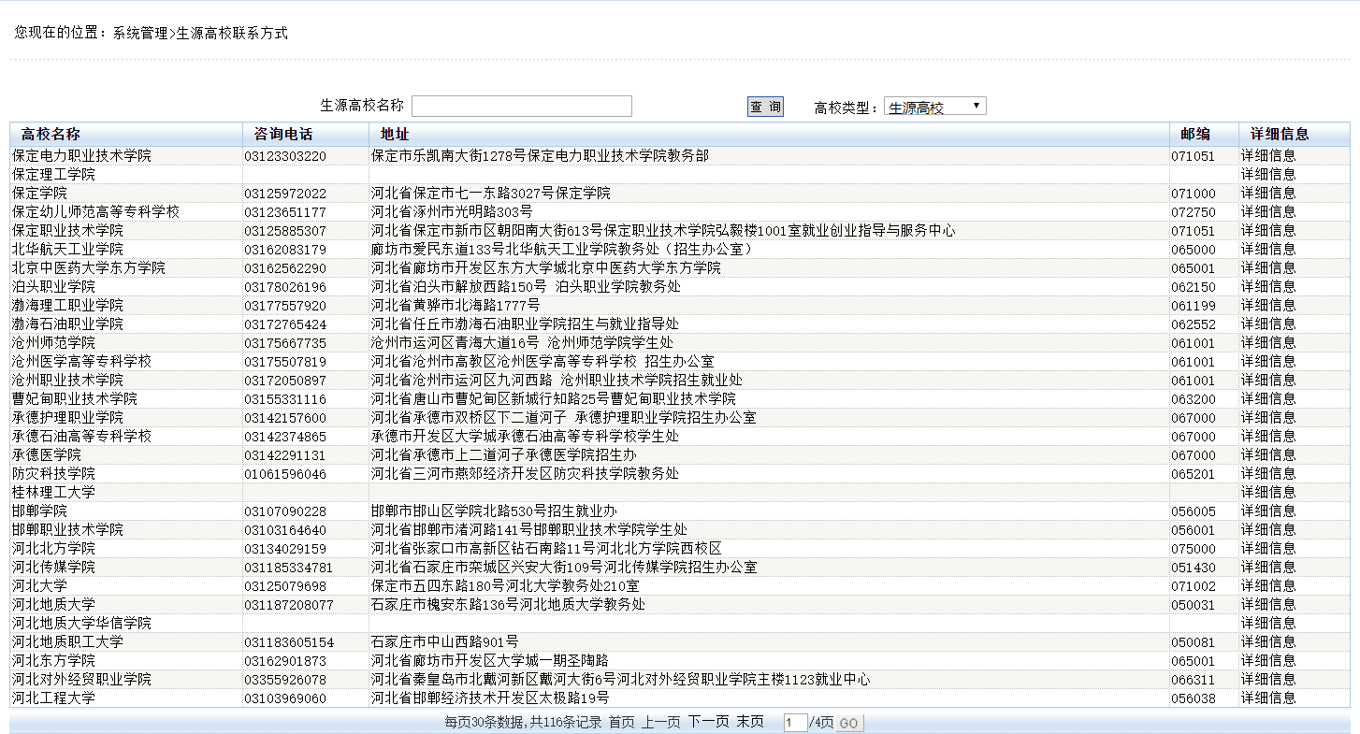This screenshot has height=734, width=1360.
Task: Click the page number input box
Action: (x=795, y=723)
